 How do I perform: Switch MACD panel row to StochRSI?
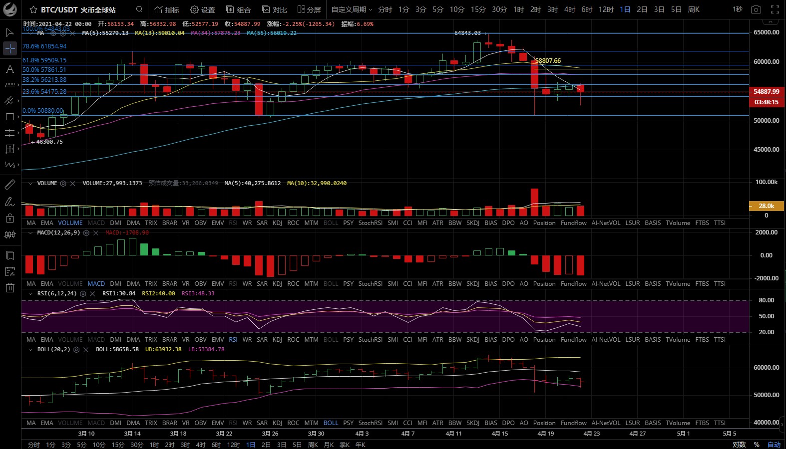tap(371, 284)
